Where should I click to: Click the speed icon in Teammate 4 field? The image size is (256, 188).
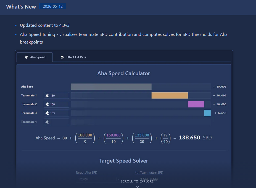pyautogui.click(x=47, y=122)
